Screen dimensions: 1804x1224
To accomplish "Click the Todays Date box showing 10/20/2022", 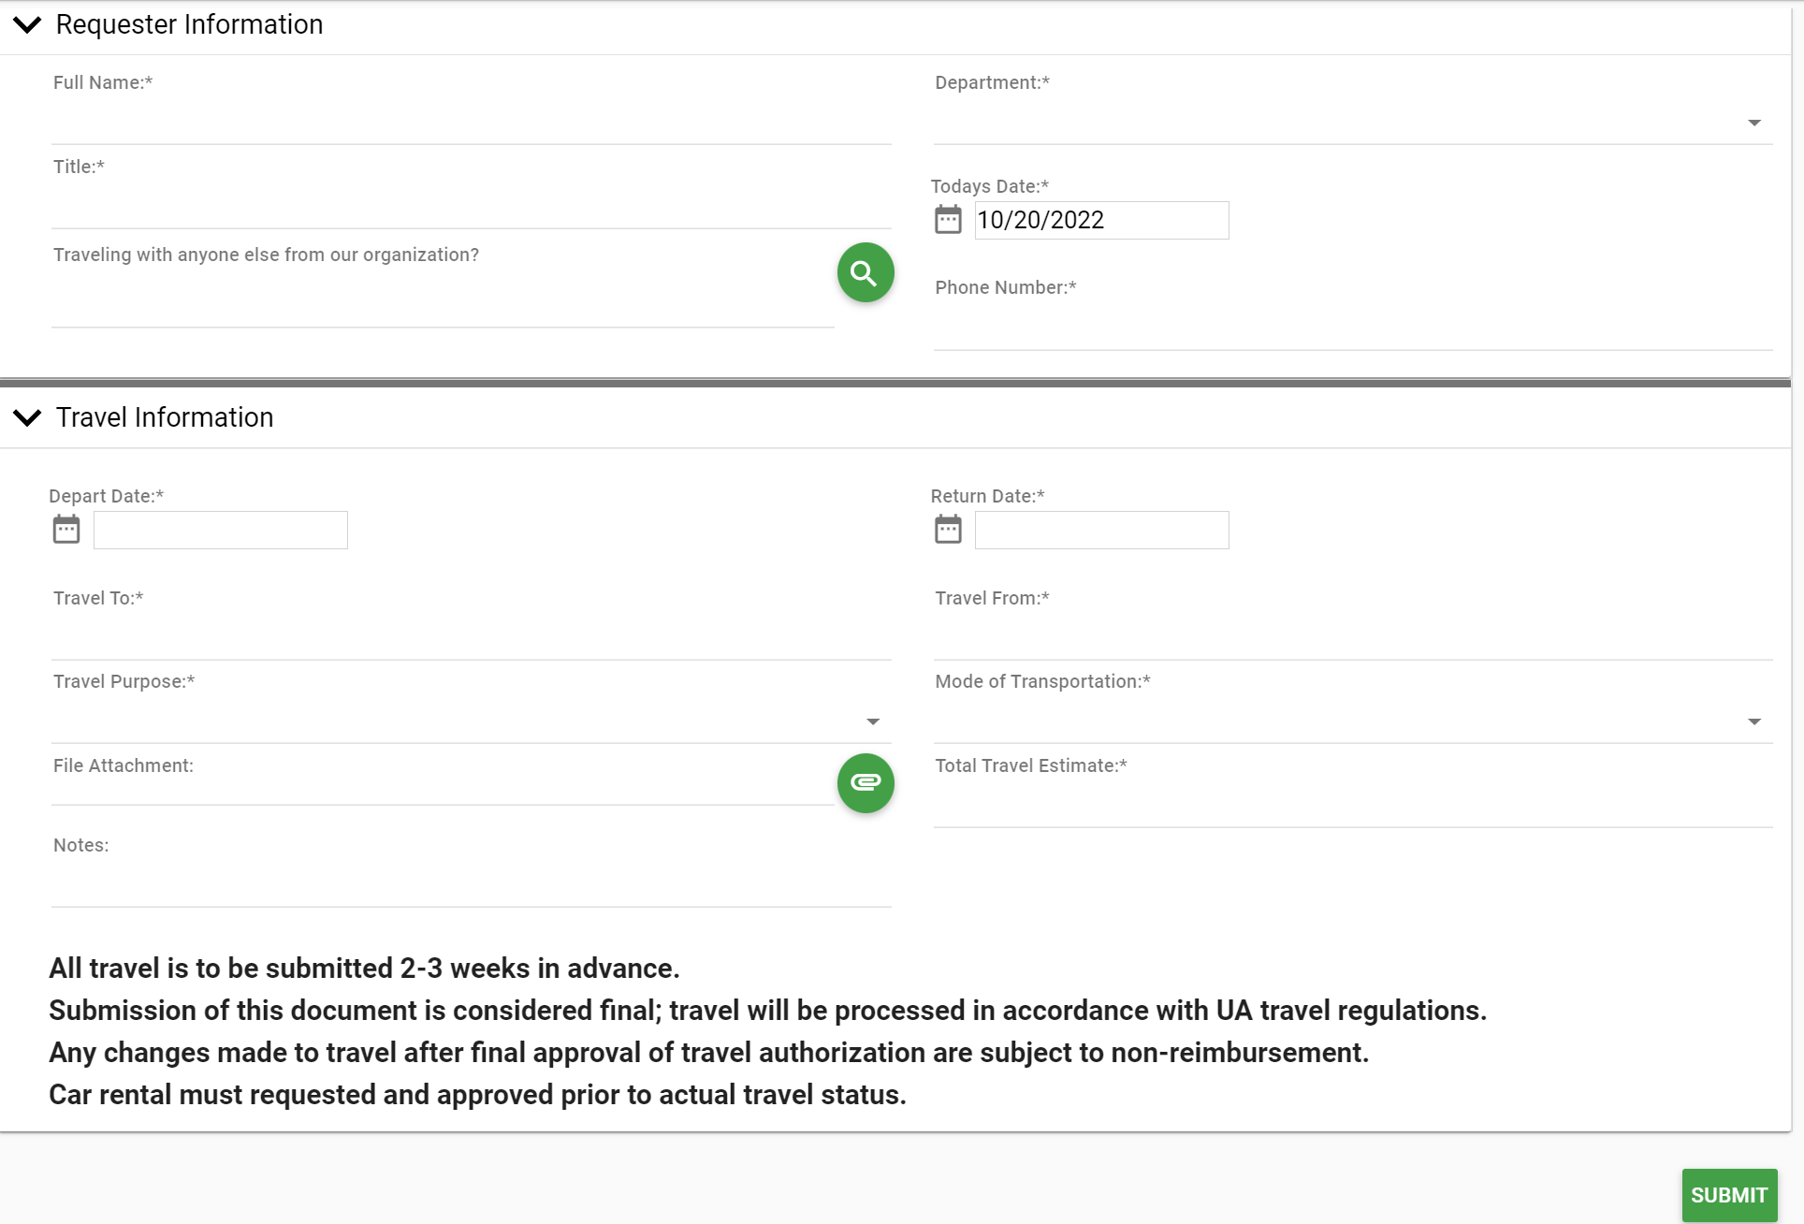I will coord(1101,220).
